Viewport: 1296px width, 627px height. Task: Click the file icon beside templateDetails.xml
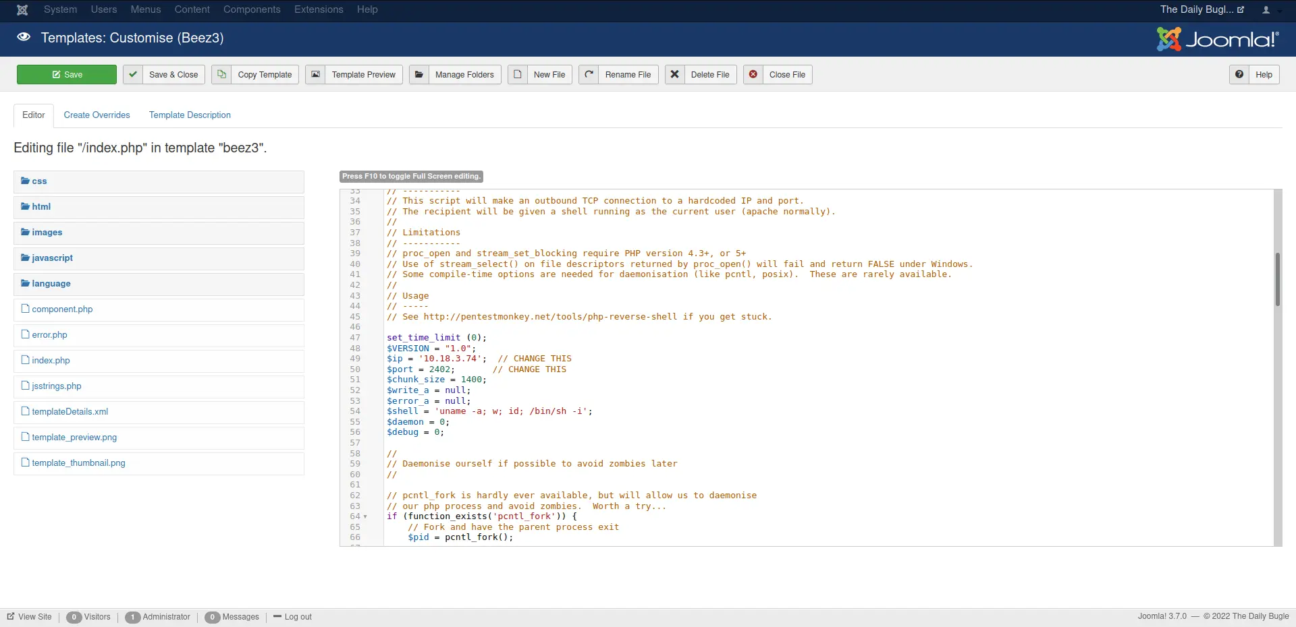point(26,411)
